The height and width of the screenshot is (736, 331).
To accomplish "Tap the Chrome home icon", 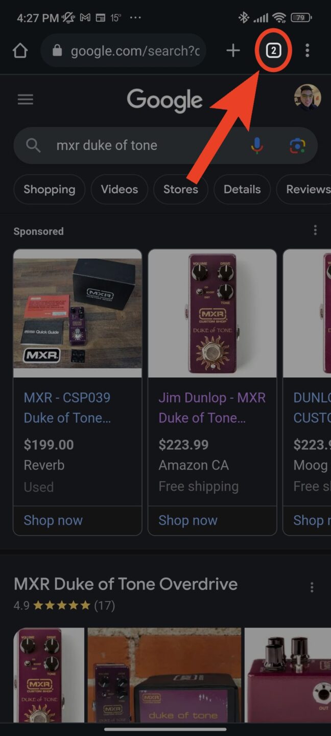I will [20, 51].
